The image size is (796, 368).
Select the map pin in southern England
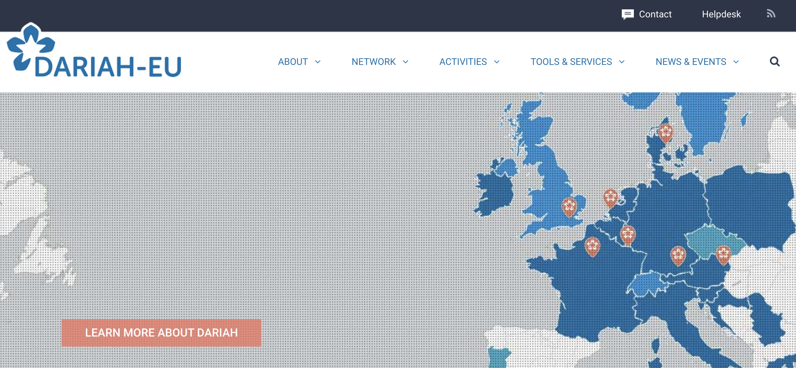click(x=569, y=206)
